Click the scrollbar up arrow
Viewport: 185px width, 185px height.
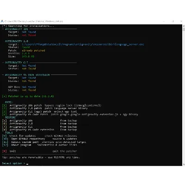pos(184,26)
